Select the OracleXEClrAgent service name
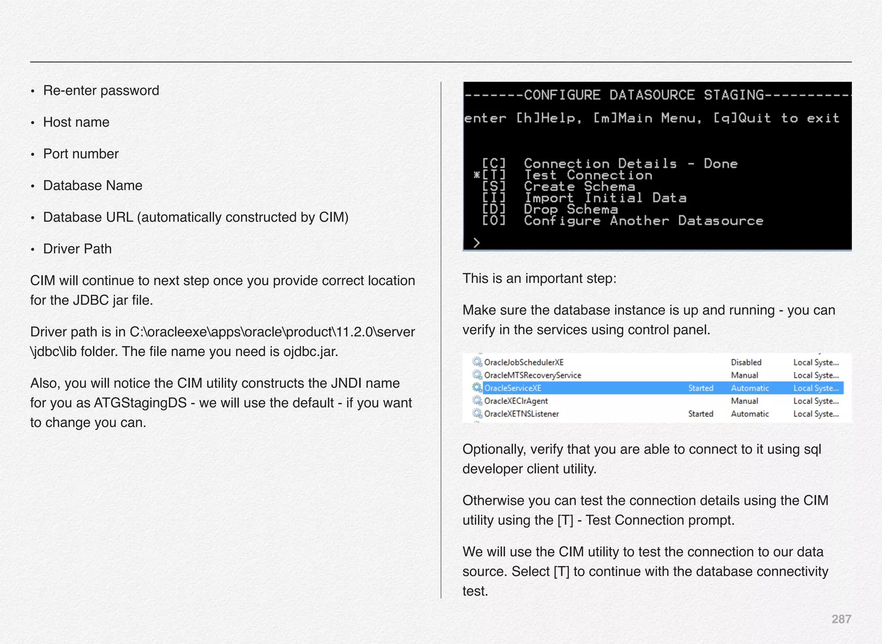 (516, 401)
